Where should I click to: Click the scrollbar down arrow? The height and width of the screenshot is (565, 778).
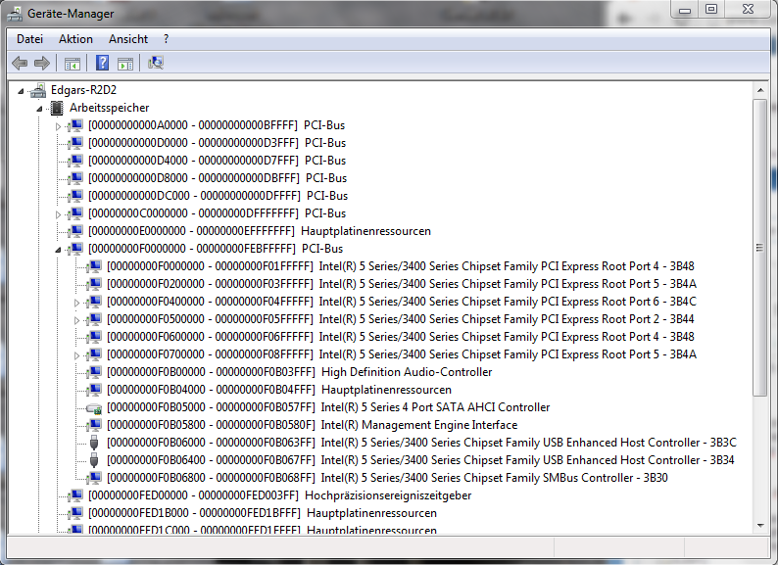(x=759, y=525)
